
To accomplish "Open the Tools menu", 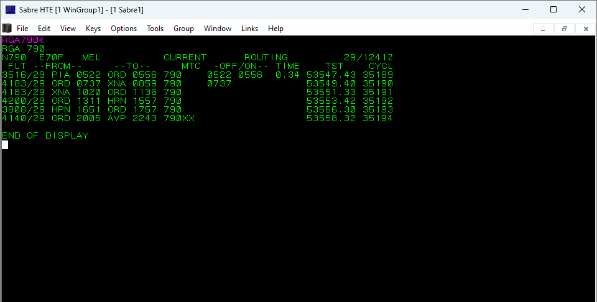I will tap(155, 29).
